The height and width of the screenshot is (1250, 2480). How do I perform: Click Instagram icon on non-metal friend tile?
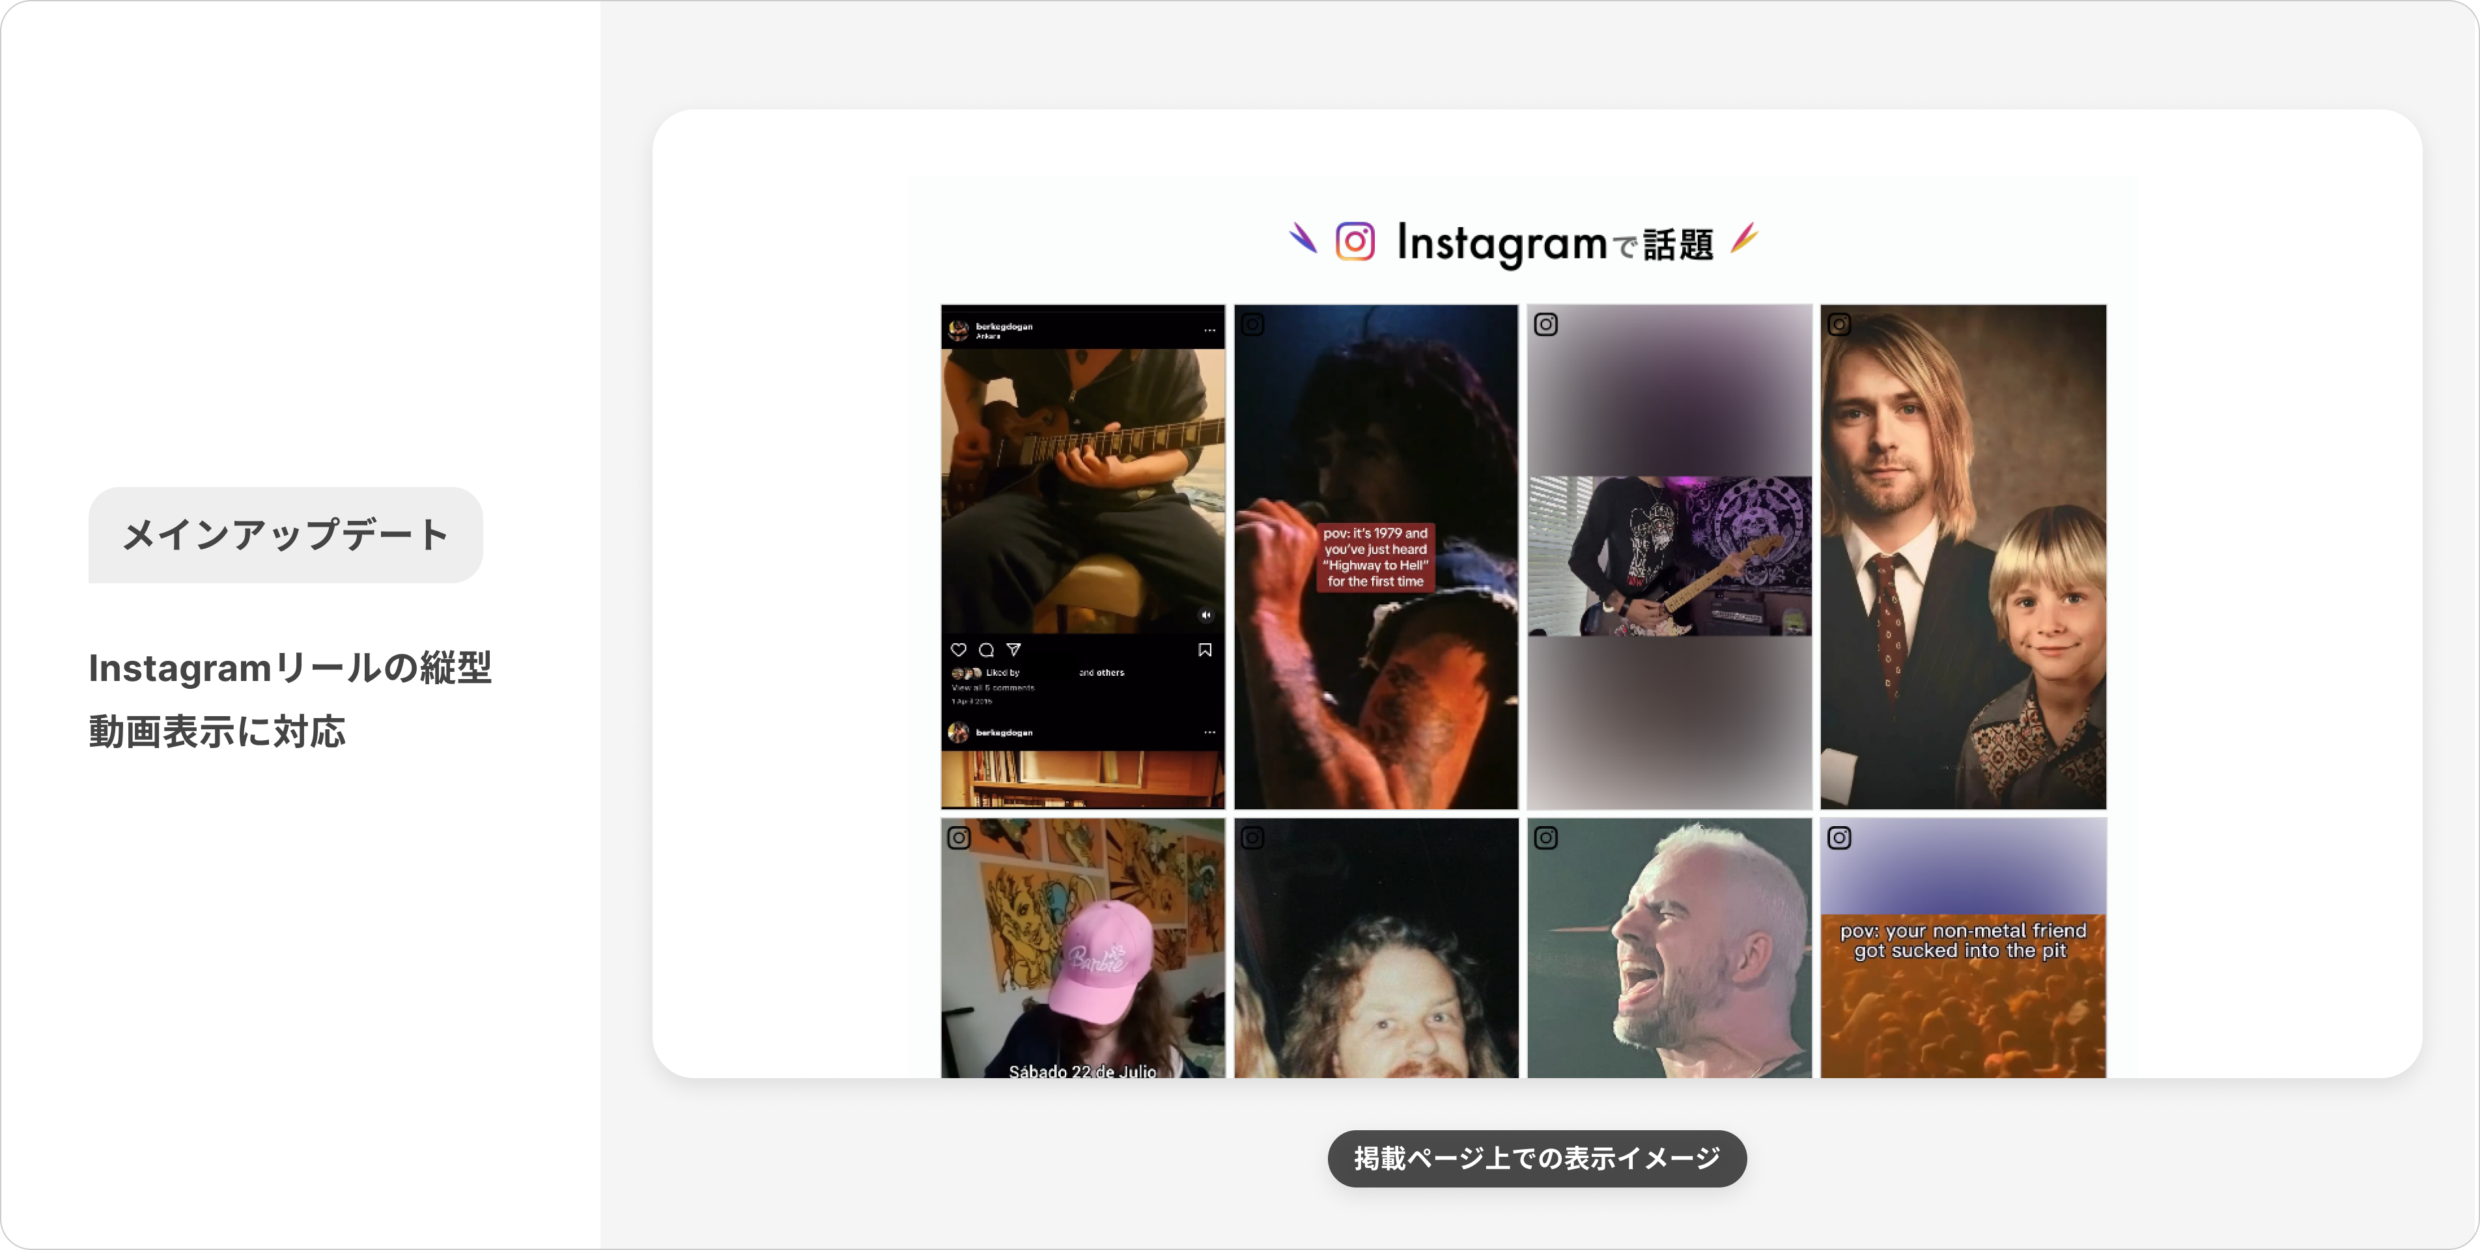[1839, 837]
